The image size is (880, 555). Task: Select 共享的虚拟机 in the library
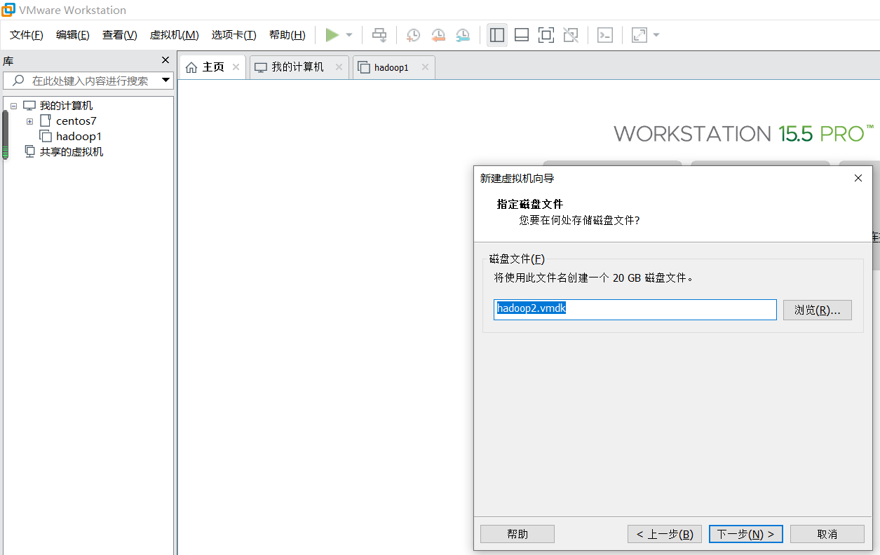point(72,152)
